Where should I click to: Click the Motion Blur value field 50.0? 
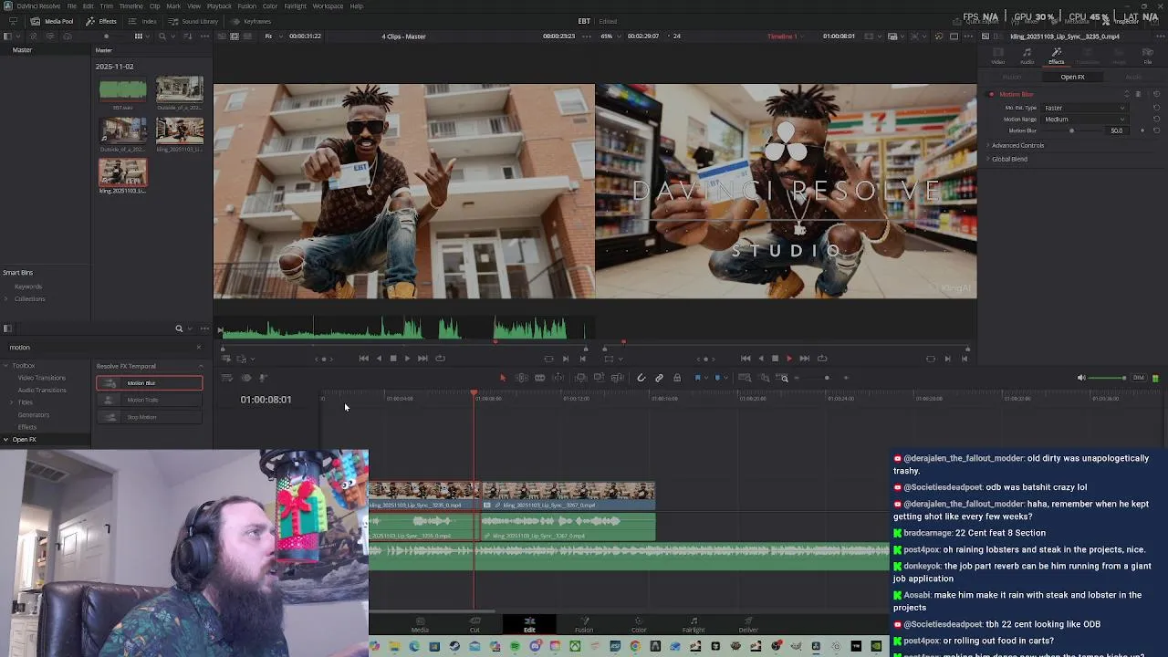(1117, 130)
